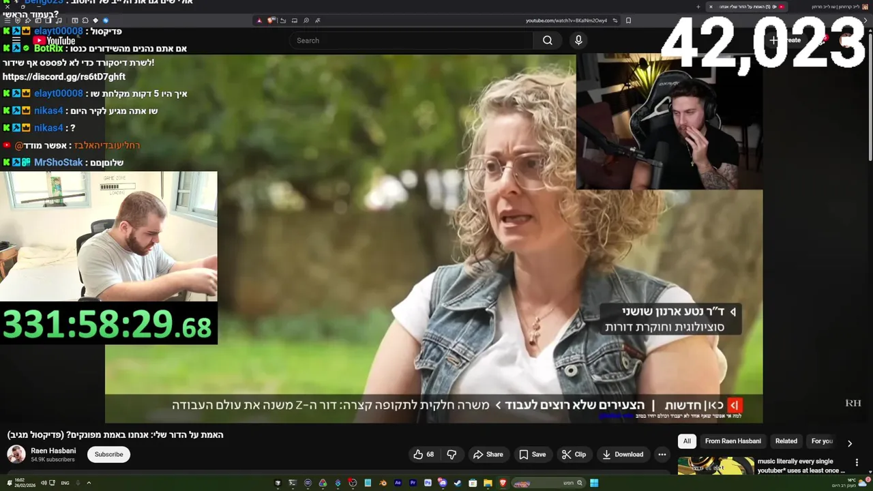The image size is (873, 491).
Task: Open the YouTube guide hamburger menu
Action: click(x=16, y=40)
